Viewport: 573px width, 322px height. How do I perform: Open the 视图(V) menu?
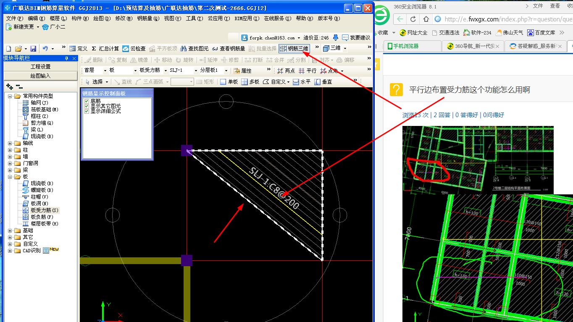click(172, 18)
